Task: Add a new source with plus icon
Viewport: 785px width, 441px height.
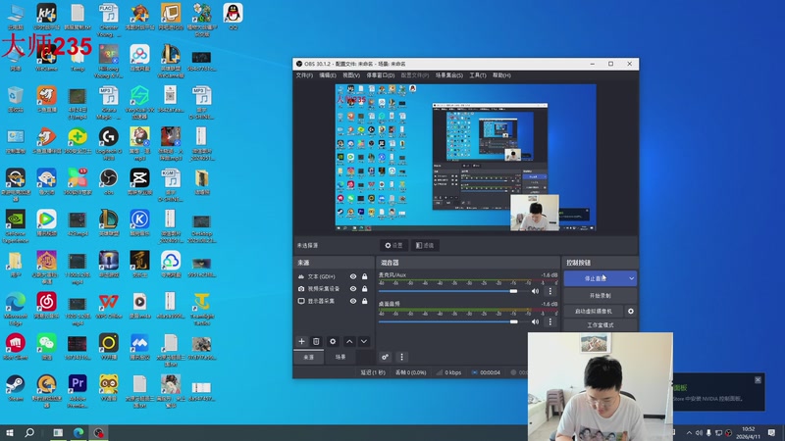Action: [x=301, y=341]
